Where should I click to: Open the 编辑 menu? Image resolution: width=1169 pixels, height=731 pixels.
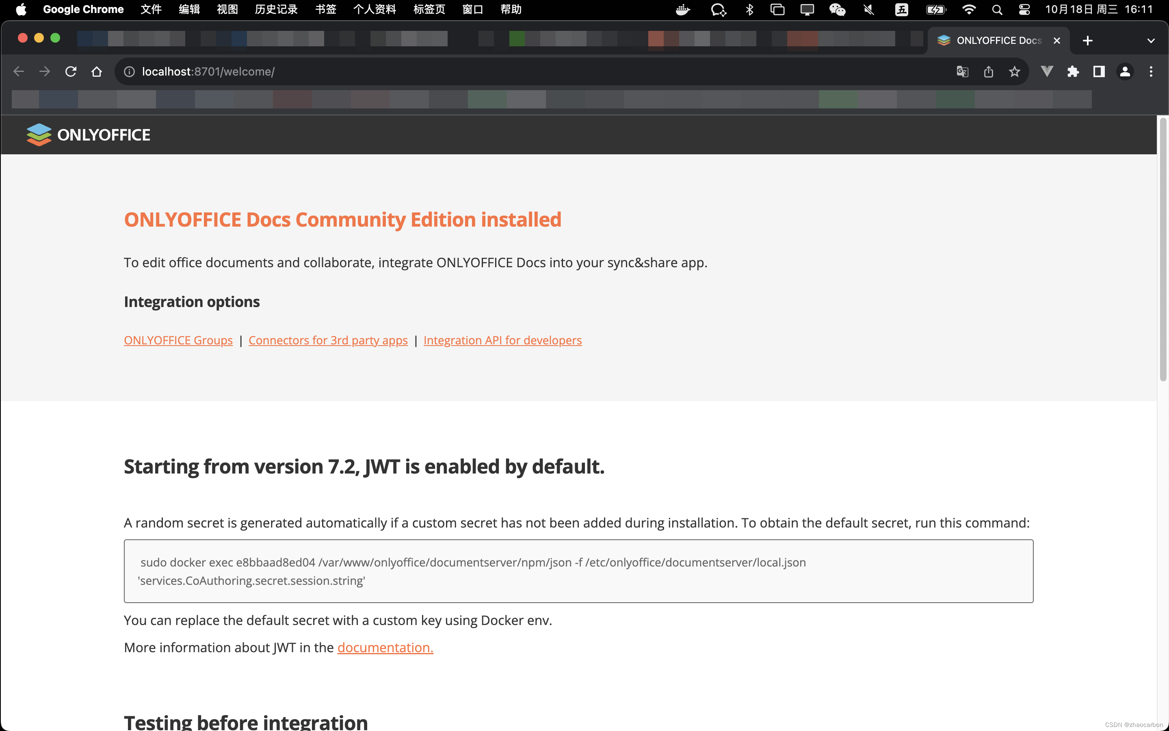[189, 10]
